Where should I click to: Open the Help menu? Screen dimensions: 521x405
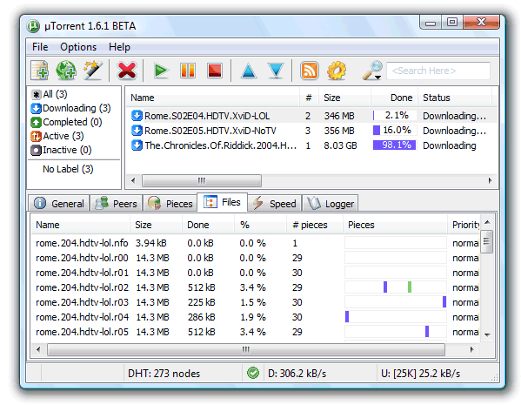coord(119,47)
